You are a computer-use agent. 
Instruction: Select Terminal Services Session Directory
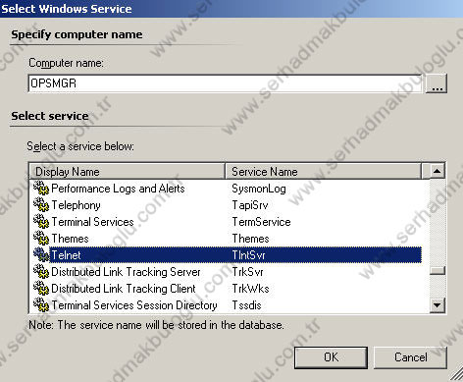click(x=134, y=305)
